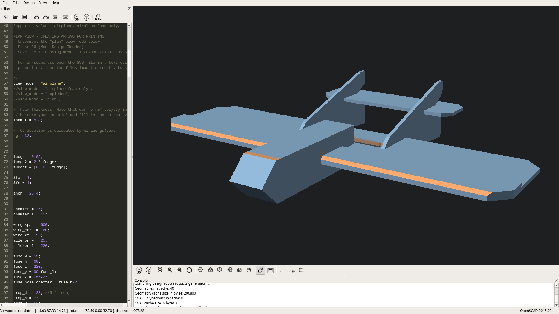The height and width of the screenshot is (314, 559).
Task: Click the Viewport translate status text
Action: pos(72,311)
